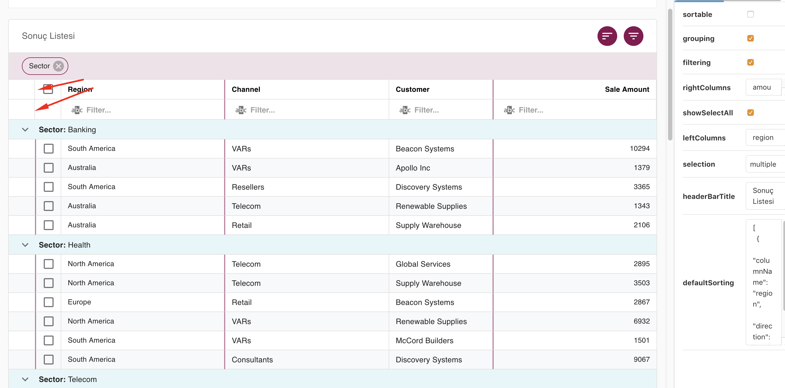Click the vertical scrollbar beside the table
Viewport: 785px width, 388px height.
click(x=670, y=74)
